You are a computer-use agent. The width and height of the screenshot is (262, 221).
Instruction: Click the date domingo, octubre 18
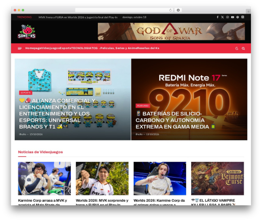(x=134, y=17)
